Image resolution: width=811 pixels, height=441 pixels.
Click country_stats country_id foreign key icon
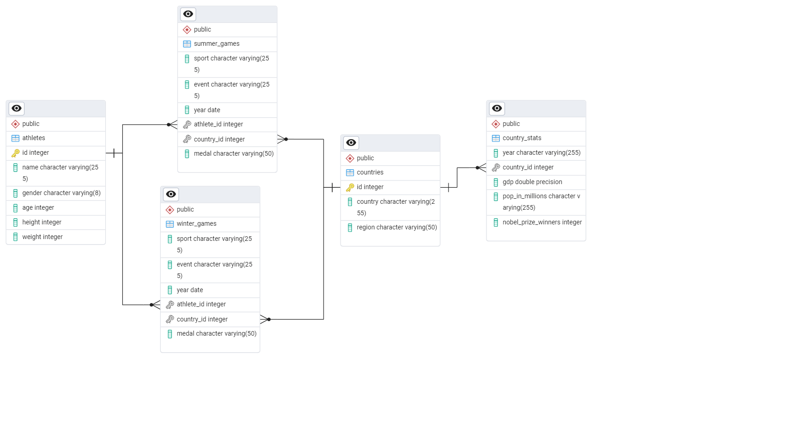(496, 168)
